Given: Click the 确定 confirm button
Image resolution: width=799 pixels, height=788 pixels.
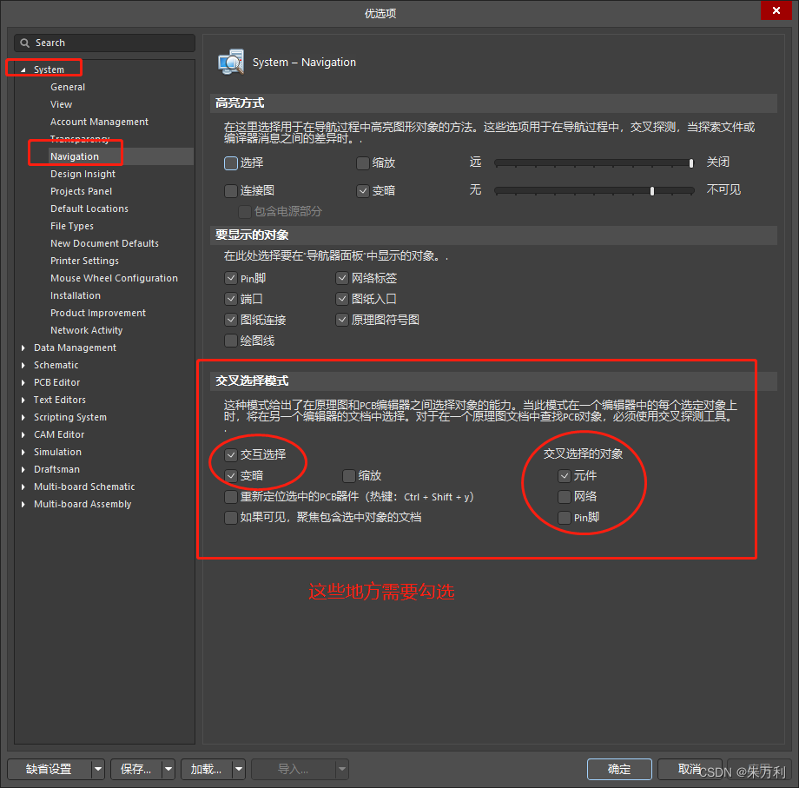Looking at the screenshot, I should coord(618,769).
